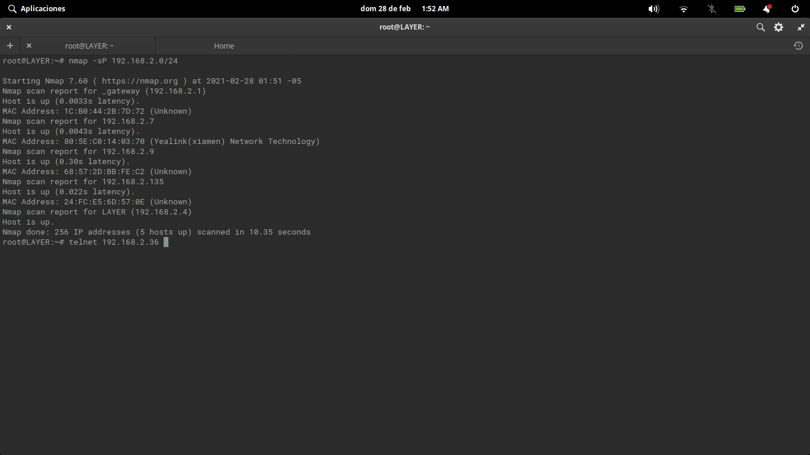Select the root@LAYER: ~ terminal tab

click(x=89, y=46)
